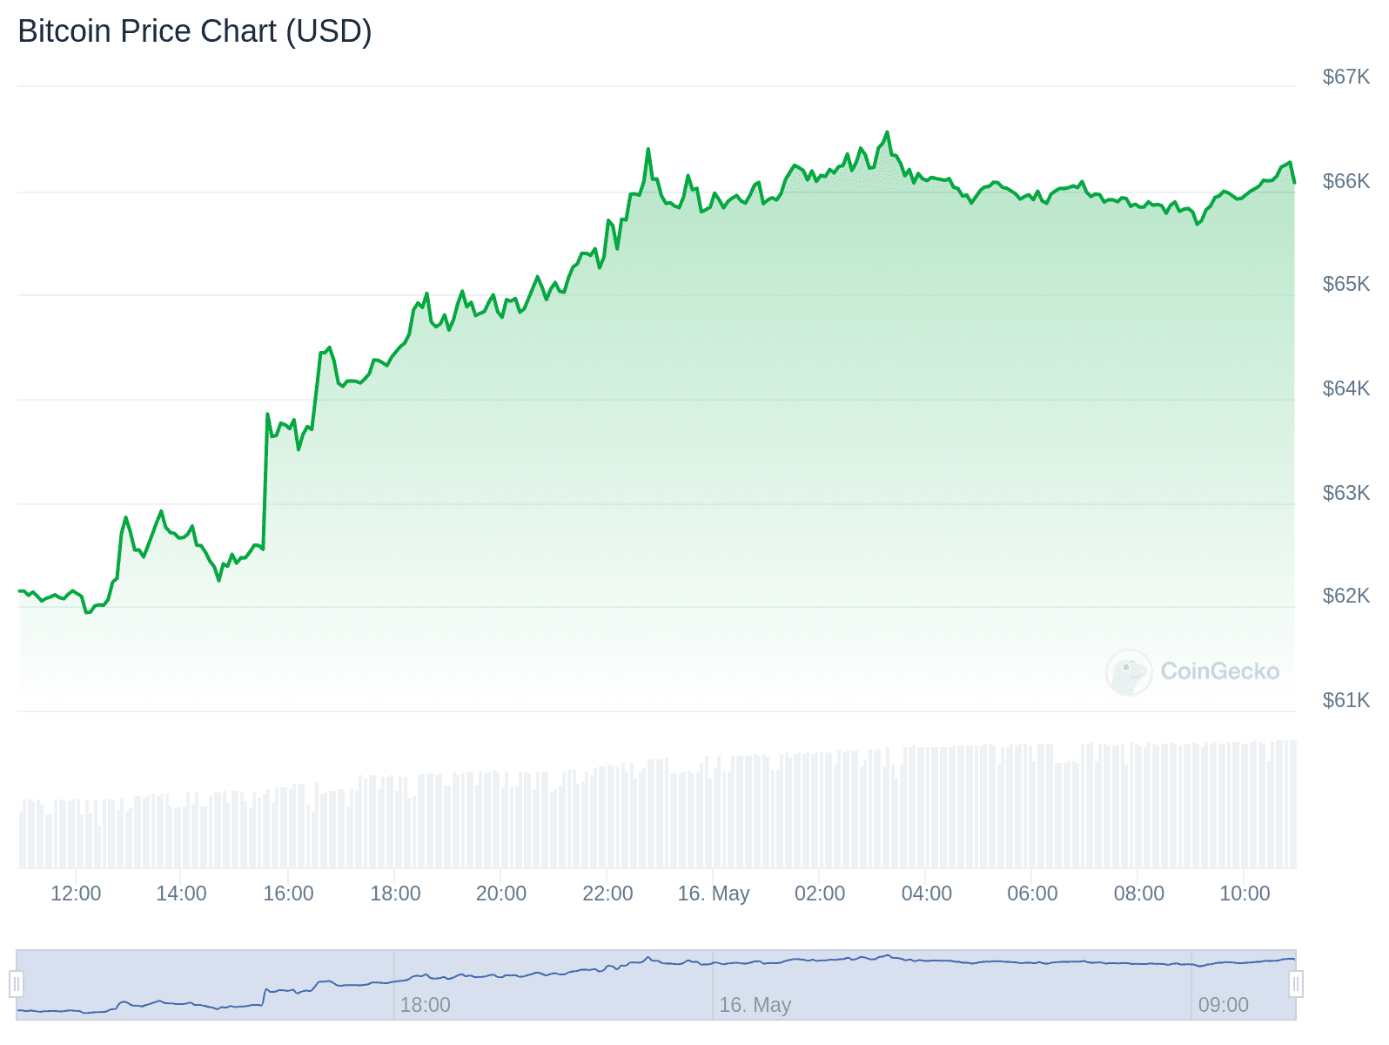The width and height of the screenshot is (1389, 1045).
Task: Click the 22:00 time axis label
Action: pyautogui.click(x=607, y=893)
